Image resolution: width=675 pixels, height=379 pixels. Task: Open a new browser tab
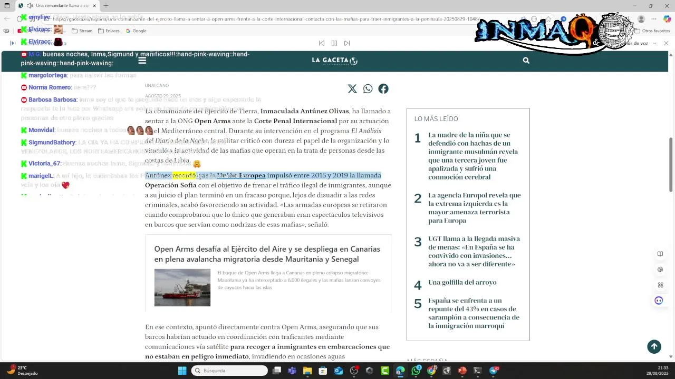pos(105,6)
